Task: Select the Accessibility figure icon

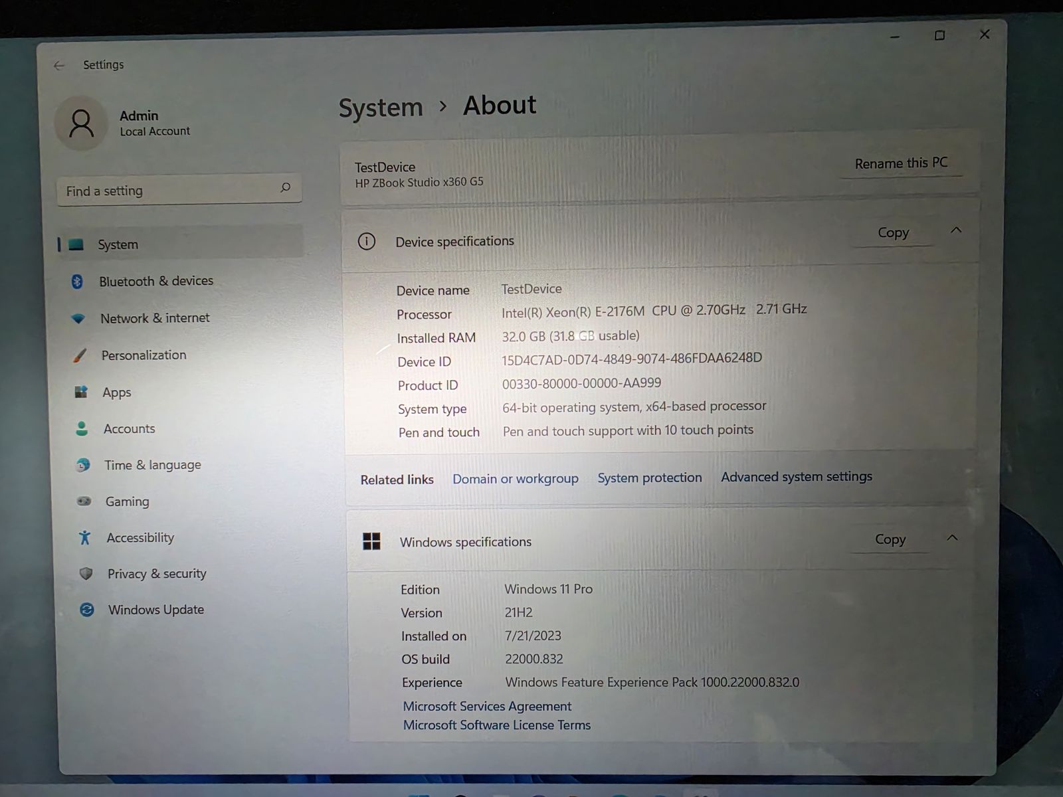Action: click(84, 537)
